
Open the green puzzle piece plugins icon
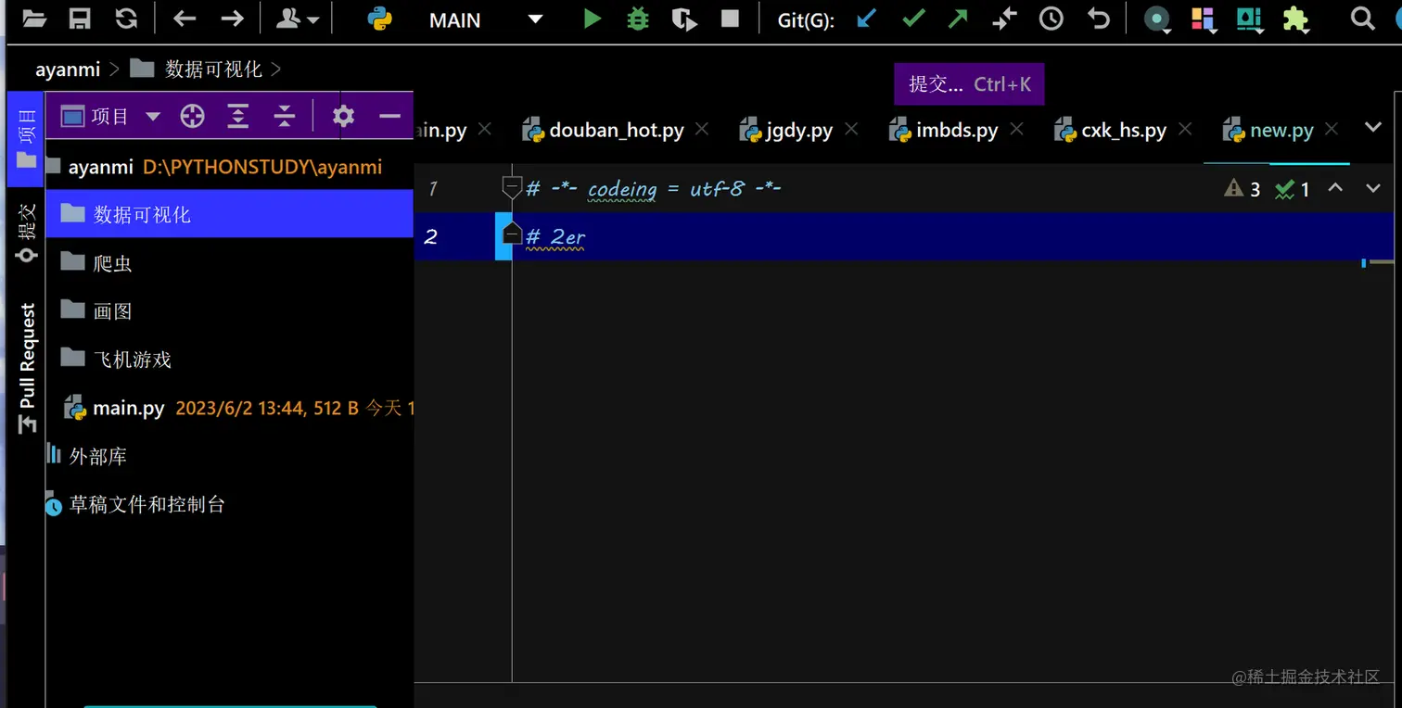(1295, 19)
